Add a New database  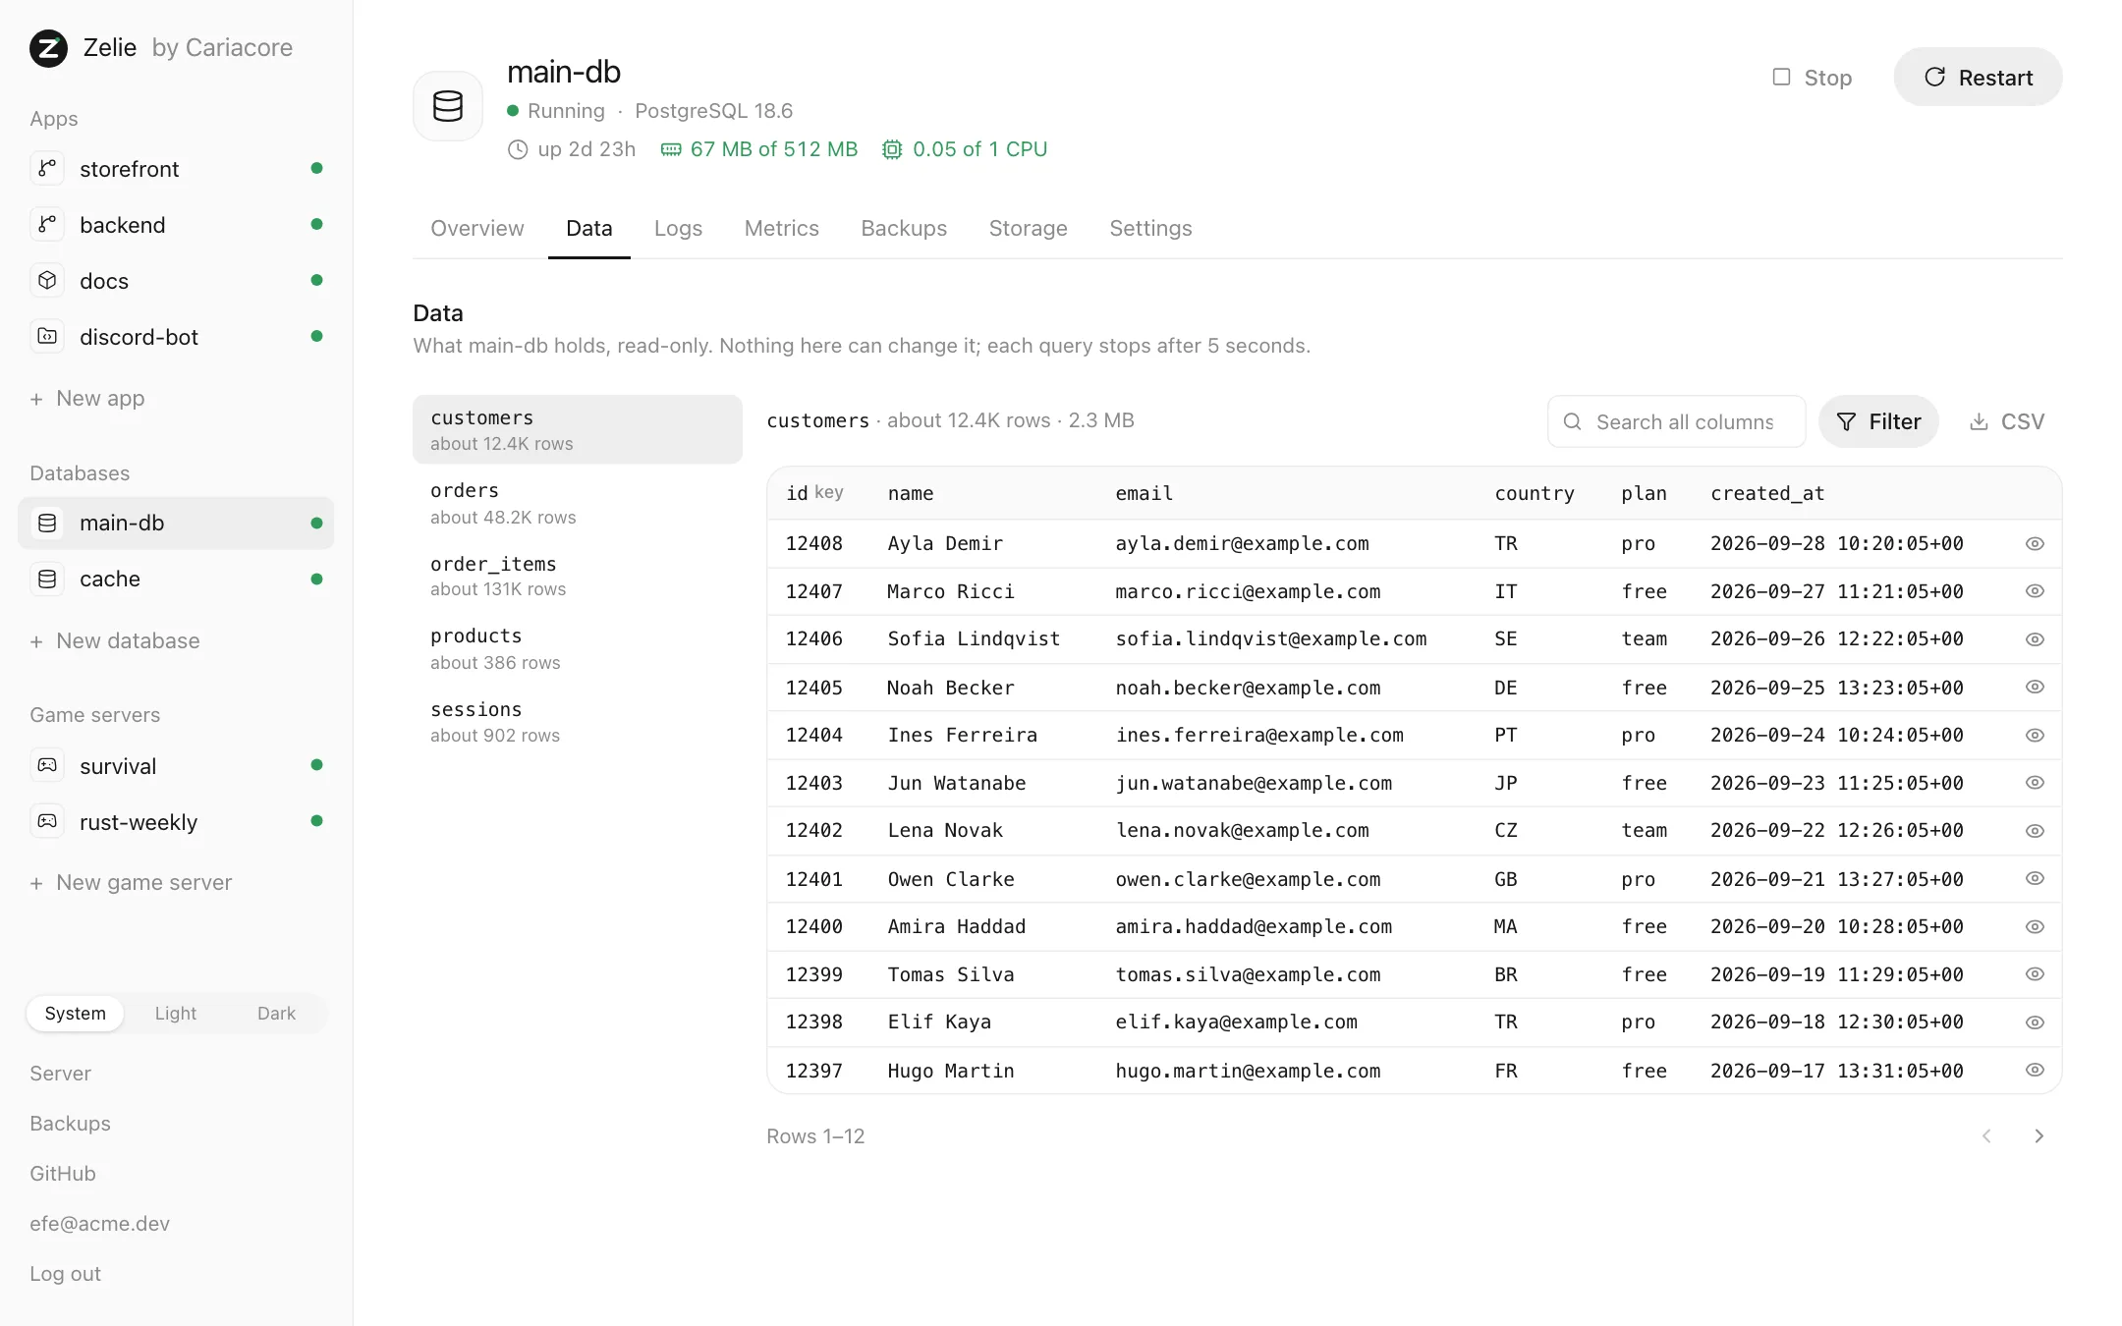click(x=115, y=641)
